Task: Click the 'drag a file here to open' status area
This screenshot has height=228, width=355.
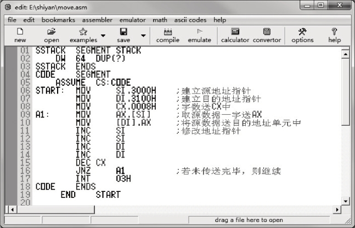Action: 259,220
